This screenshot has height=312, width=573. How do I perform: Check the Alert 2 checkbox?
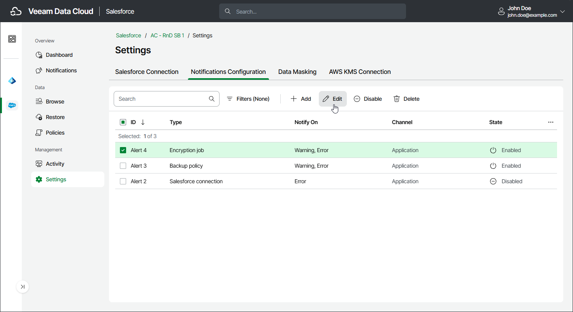coord(123,181)
